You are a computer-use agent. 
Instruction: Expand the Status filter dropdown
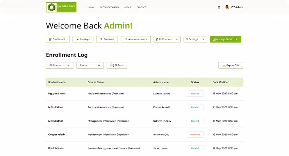click(x=90, y=66)
